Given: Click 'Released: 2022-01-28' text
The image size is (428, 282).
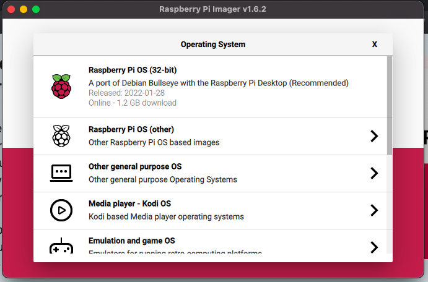Looking at the screenshot, I should coord(126,93).
